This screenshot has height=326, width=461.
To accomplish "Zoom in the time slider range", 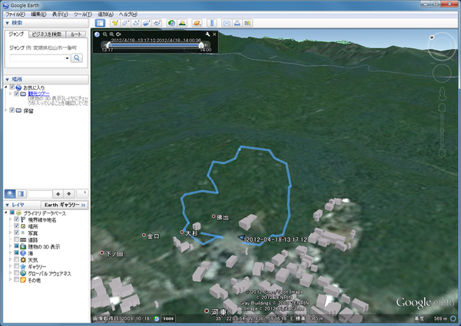I will [111, 35].
